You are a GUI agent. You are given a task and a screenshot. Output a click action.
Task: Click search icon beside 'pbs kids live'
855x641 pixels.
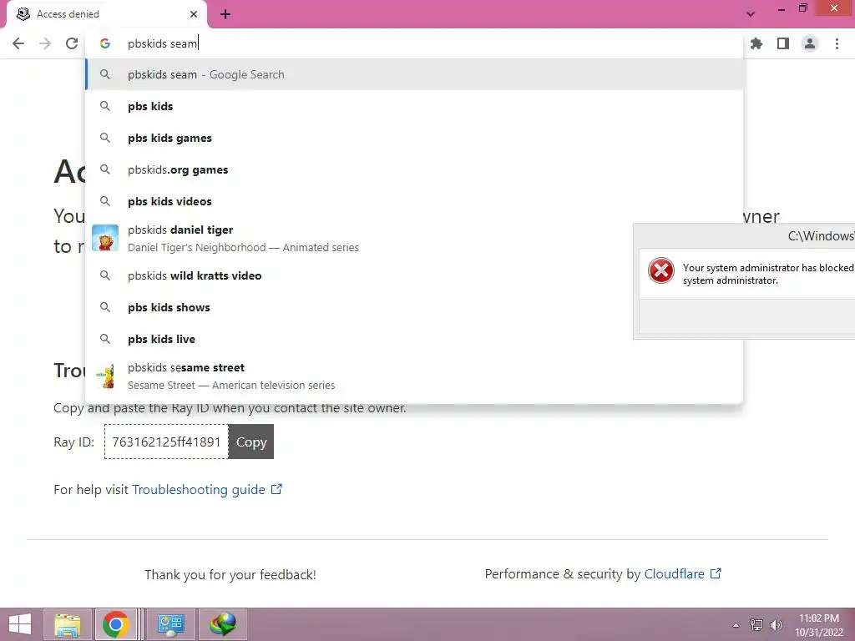(x=105, y=339)
